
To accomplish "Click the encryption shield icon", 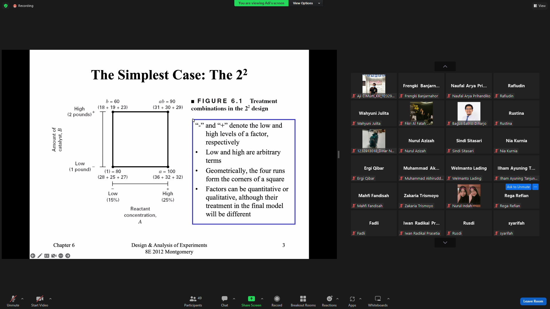I will pyautogui.click(x=6, y=6).
